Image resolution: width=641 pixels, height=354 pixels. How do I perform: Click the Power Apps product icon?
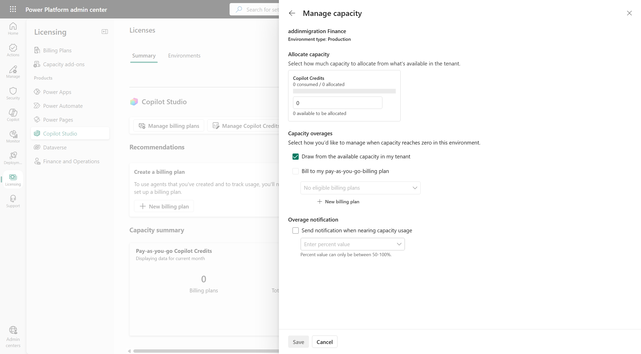pos(37,92)
